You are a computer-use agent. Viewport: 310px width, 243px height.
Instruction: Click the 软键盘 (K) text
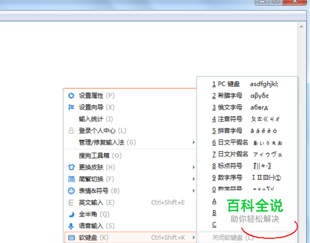[94, 237]
